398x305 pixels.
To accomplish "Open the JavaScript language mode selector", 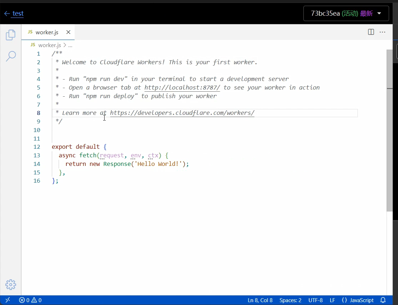I will (x=357, y=300).
